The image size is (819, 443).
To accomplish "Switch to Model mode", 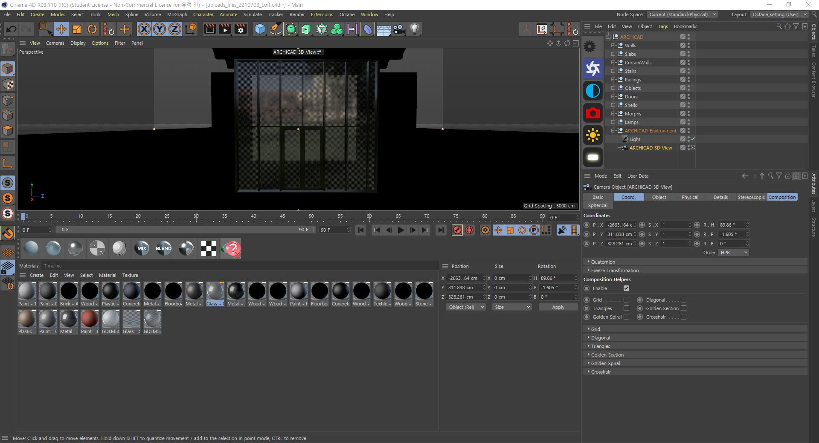I will click(x=8, y=69).
